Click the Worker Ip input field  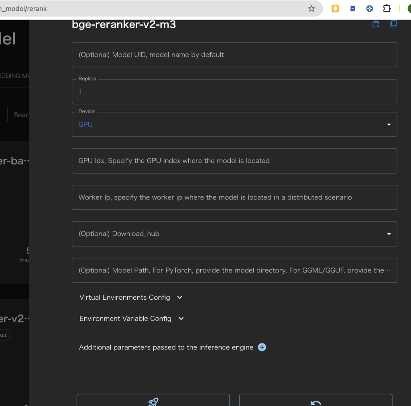[x=234, y=197]
